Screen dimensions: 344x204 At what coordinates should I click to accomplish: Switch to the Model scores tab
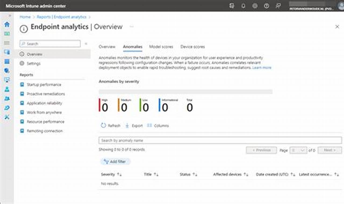(161, 47)
